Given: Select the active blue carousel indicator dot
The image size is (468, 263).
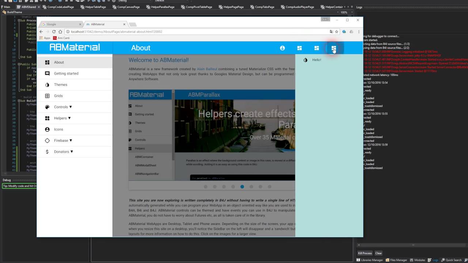Looking at the screenshot, I should pos(242,187).
